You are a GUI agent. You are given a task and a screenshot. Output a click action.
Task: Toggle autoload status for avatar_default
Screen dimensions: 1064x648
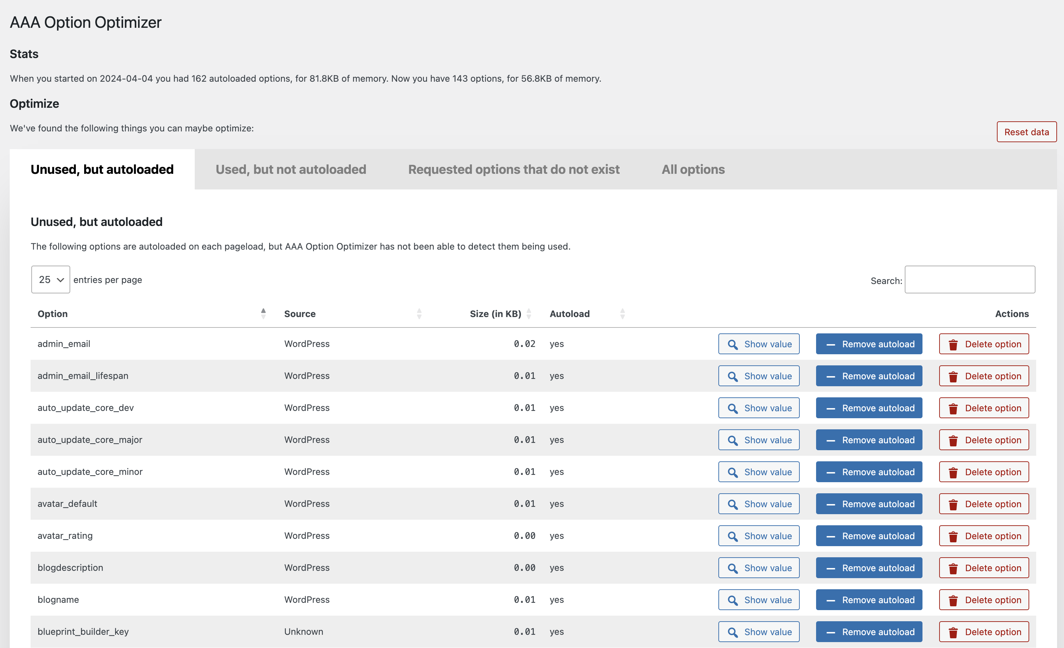pos(869,503)
